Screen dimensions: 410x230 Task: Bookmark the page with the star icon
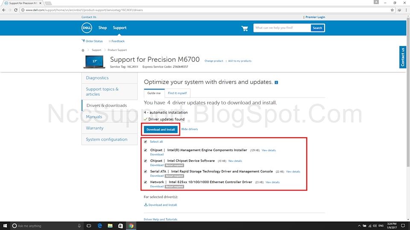pyautogui.click(x=392, y=10)
